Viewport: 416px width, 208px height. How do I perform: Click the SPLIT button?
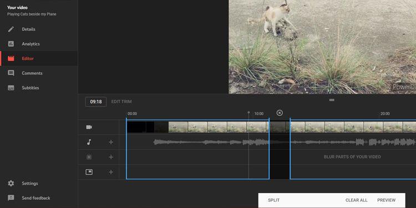(x=274, y=200)
